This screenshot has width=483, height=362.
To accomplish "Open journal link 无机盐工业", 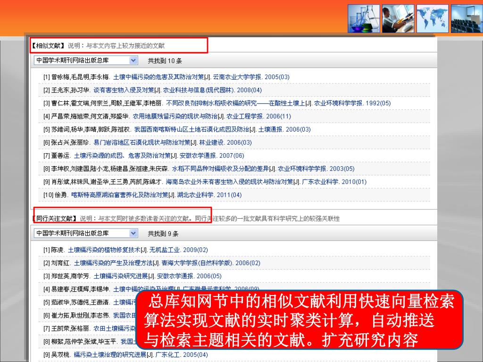I will (x=164, y=250).
